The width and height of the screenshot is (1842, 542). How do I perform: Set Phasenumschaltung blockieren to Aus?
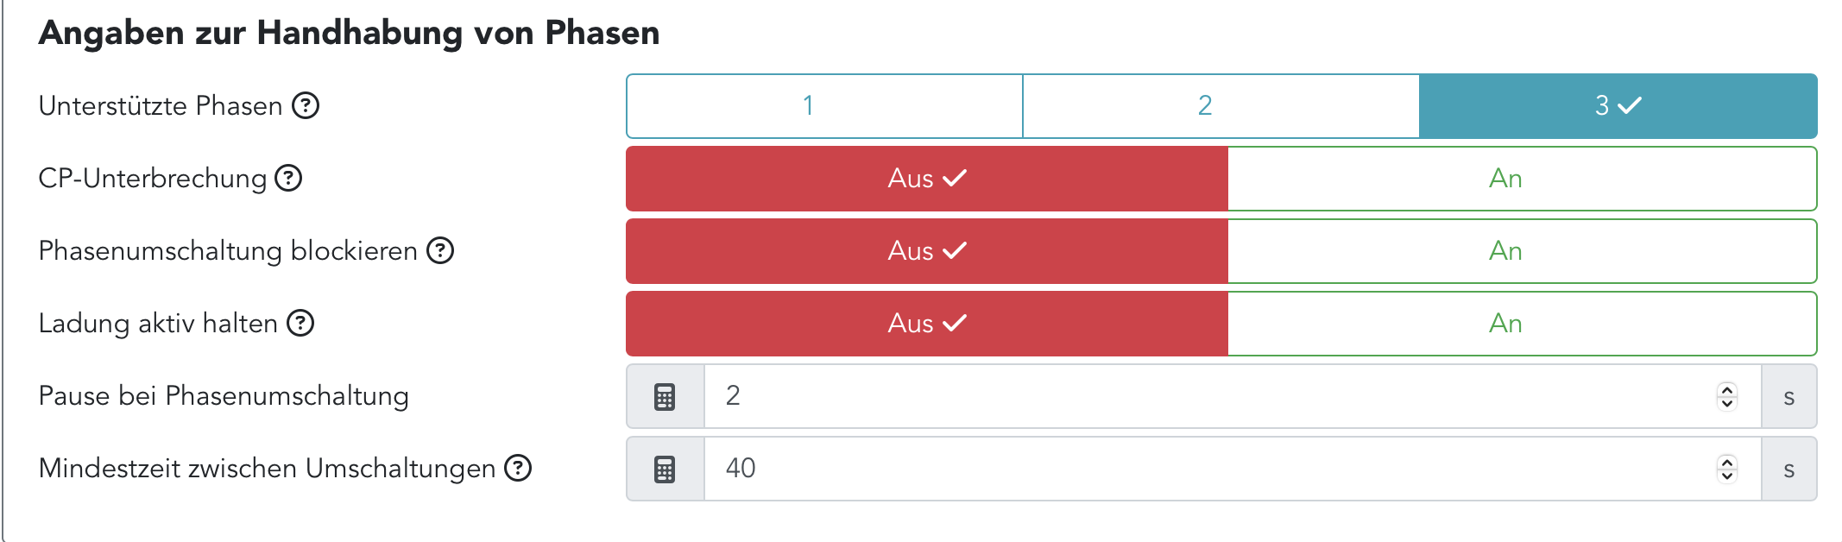coord(927,251)
